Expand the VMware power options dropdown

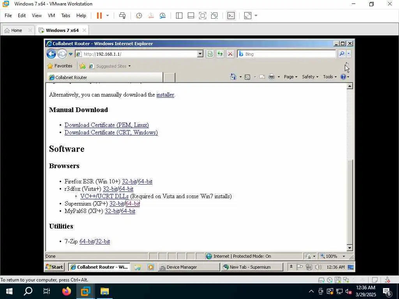tap(108, 16)
